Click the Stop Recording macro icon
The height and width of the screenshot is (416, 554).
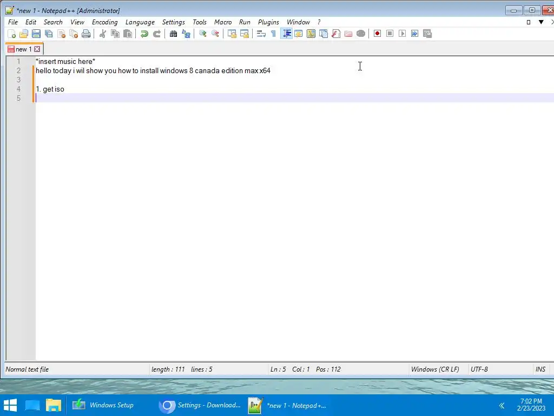pyautogui.click(x=390, y=34)
